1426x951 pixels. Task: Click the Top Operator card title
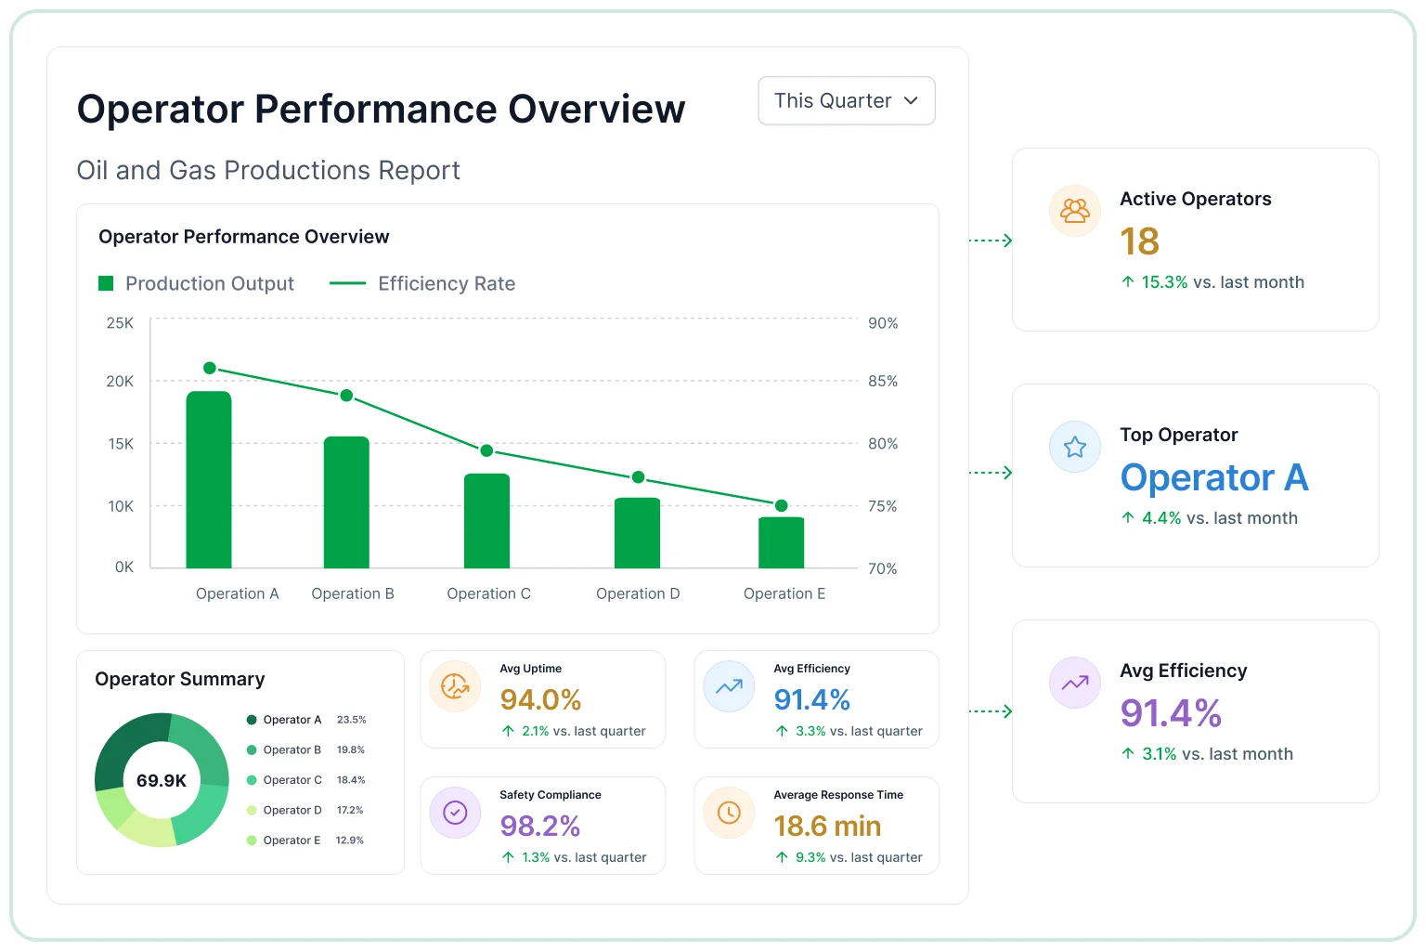coord(1179,435)
